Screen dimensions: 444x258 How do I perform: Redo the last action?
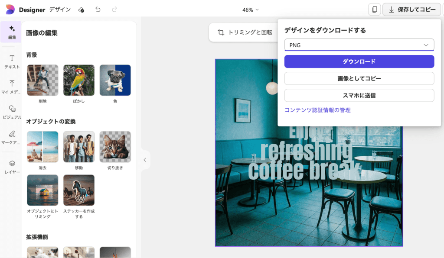click(114, 10)
